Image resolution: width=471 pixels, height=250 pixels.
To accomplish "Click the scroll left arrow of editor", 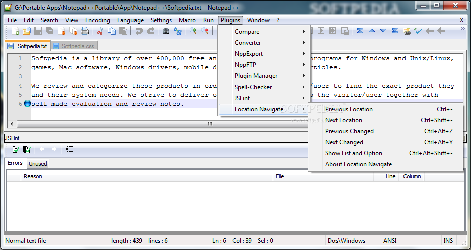I will [12, 124].
